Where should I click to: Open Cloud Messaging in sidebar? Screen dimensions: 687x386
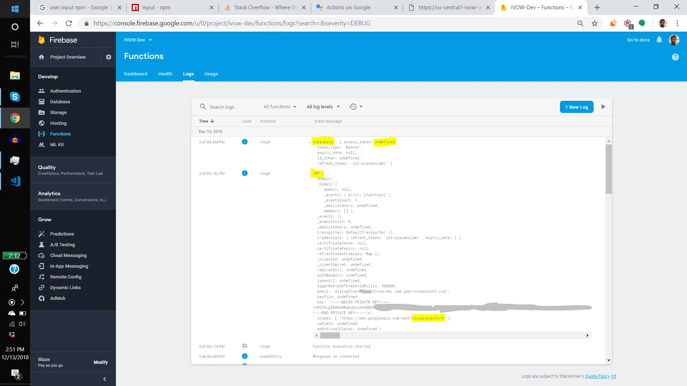68,255
